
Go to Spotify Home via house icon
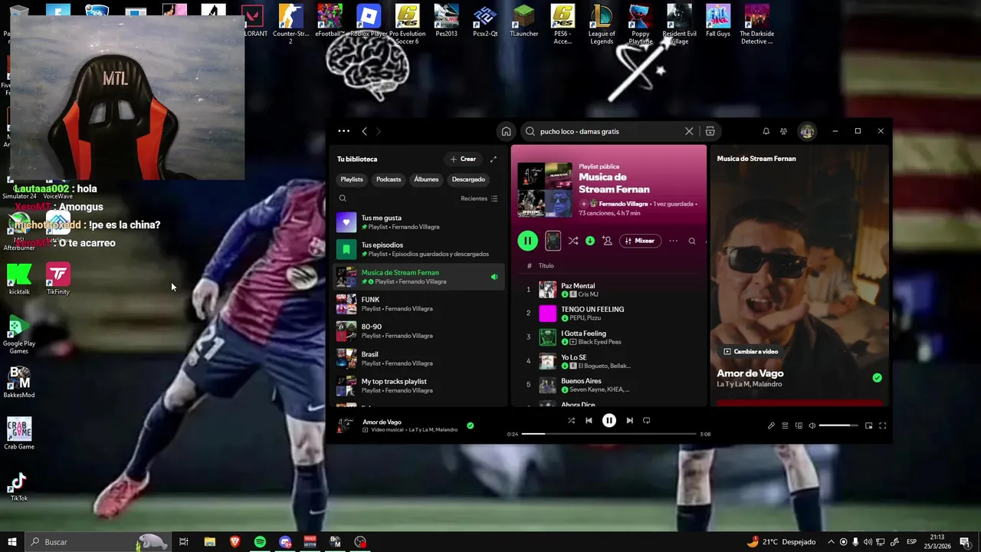coord(506,131)
